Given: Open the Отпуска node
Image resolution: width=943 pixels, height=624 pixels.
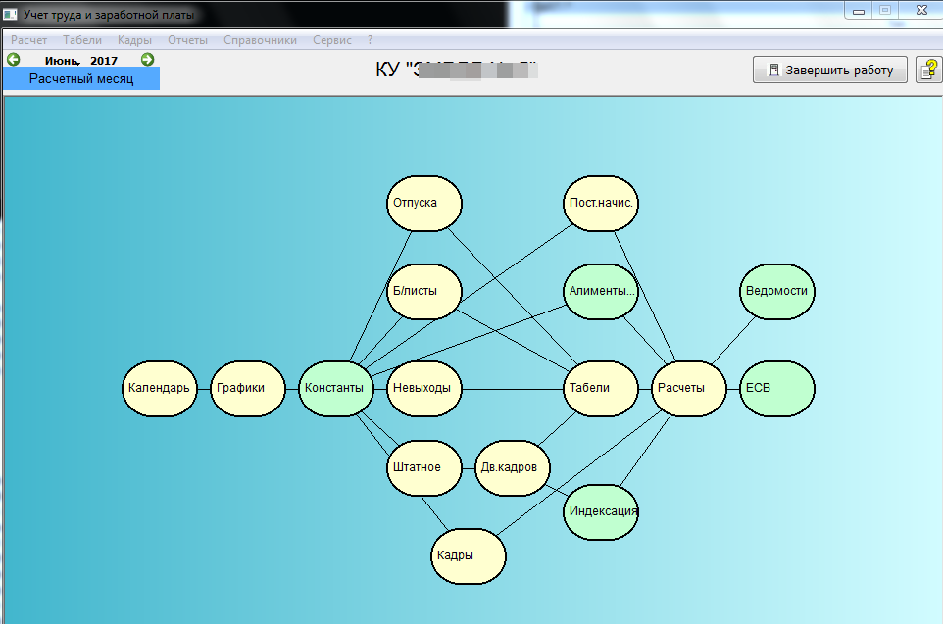Looking at the screenshot, I should tap(423, 204).
